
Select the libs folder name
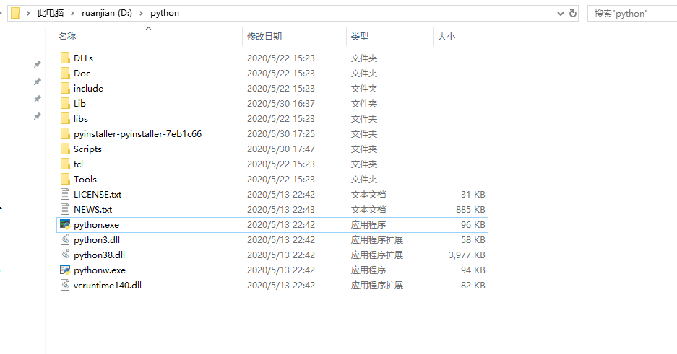tap(81, 118)
